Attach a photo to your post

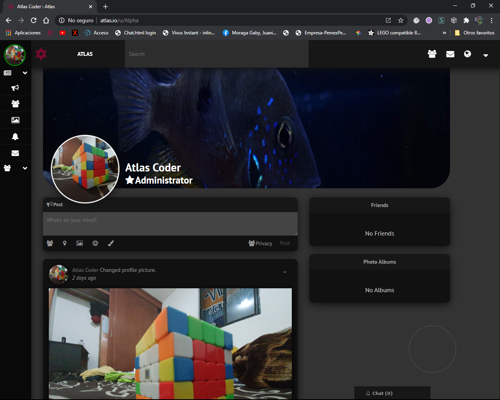pos(80,243)
